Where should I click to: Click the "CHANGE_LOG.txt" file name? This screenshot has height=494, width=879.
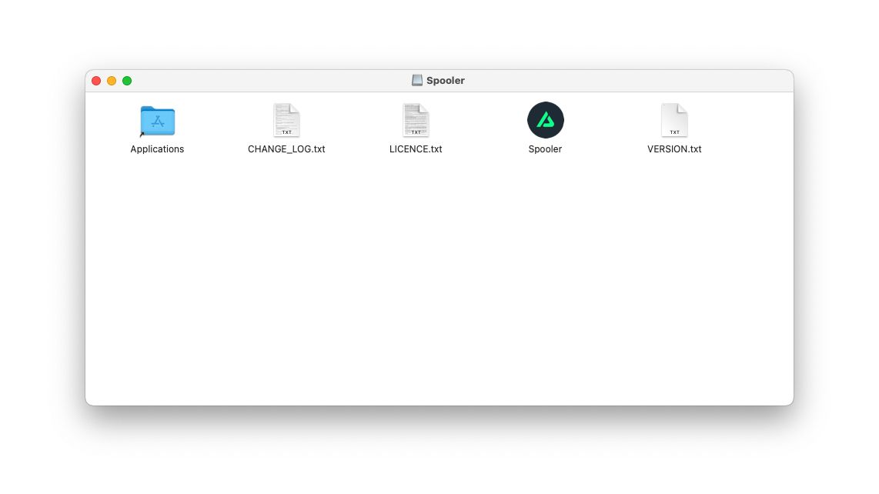(286, 149)
